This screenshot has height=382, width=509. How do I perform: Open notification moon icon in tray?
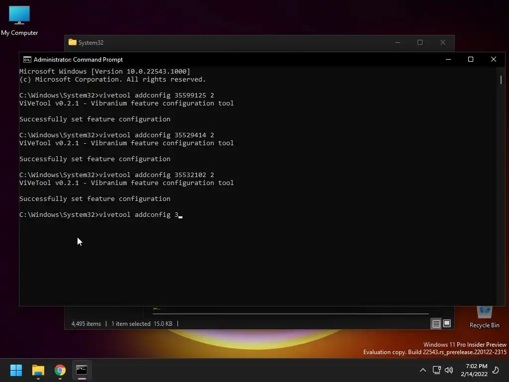click(x=496, y=370)
